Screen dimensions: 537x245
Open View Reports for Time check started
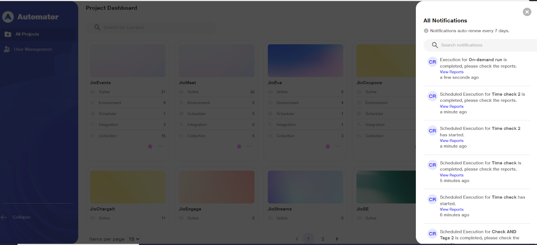coord(451,210)
